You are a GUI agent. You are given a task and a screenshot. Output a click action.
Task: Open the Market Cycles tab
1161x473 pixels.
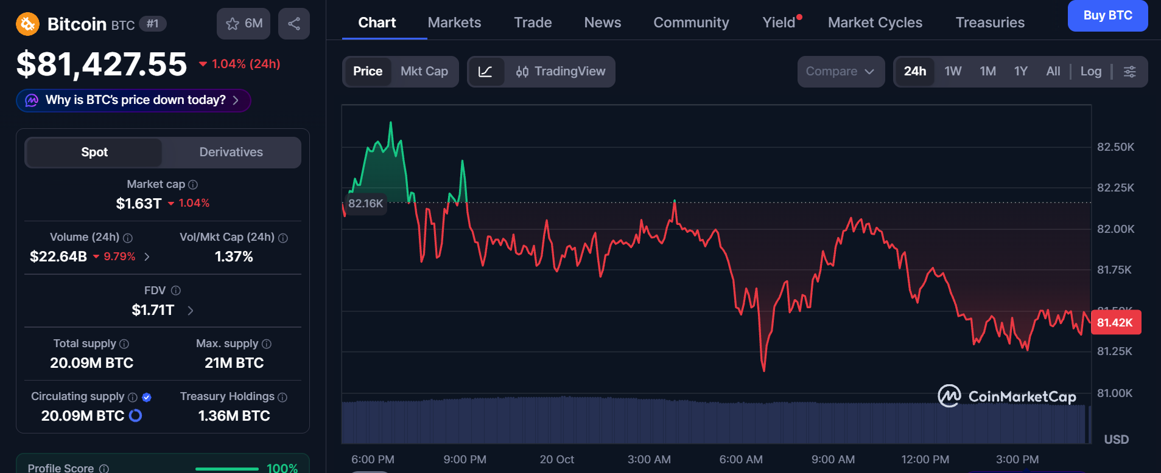pos(875,22)
